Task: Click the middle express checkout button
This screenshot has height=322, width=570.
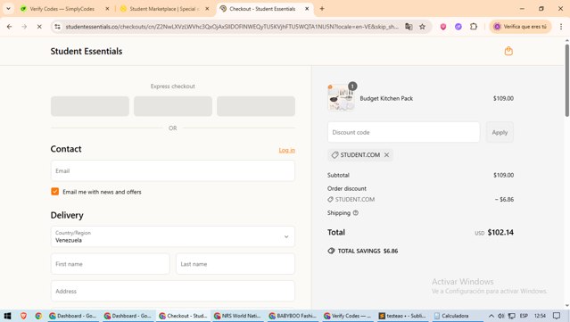Action: 173,106
